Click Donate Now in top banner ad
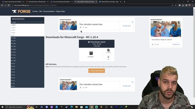 [x=127, y=26]
